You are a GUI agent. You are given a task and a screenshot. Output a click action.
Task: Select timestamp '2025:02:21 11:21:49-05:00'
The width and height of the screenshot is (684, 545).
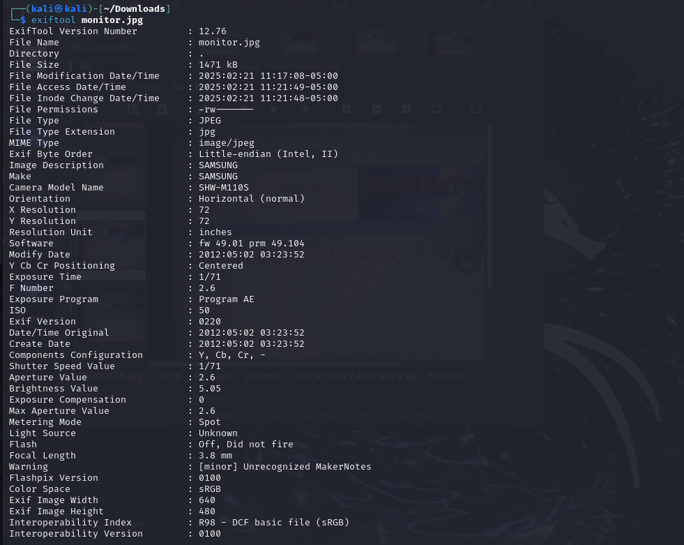(268, 87)
